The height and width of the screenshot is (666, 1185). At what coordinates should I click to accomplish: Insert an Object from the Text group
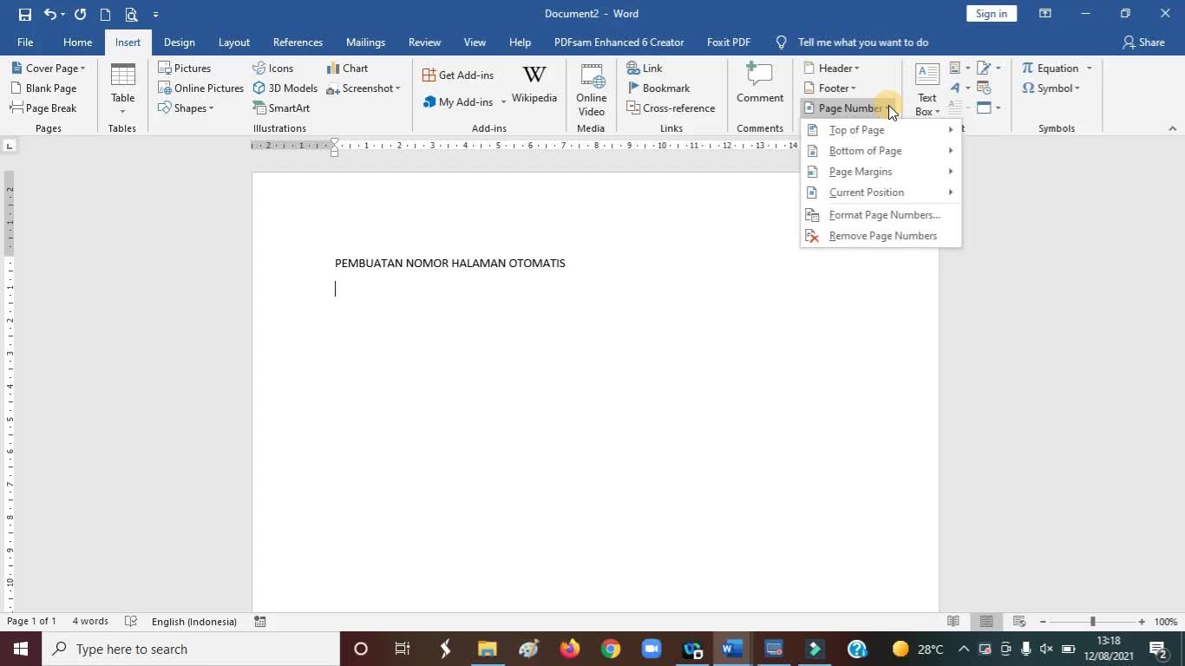pos(988,108)
